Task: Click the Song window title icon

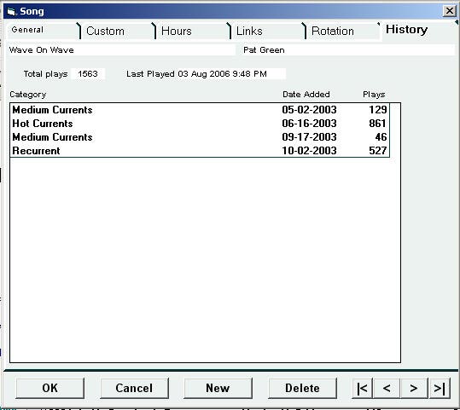Action: [x=11, y=11]
